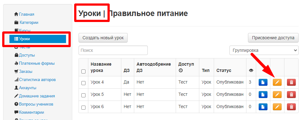This screenshot has height=120, width=303.
Task: Delete Урок 5 with the trash icon
Action: (x=291, y=95)
